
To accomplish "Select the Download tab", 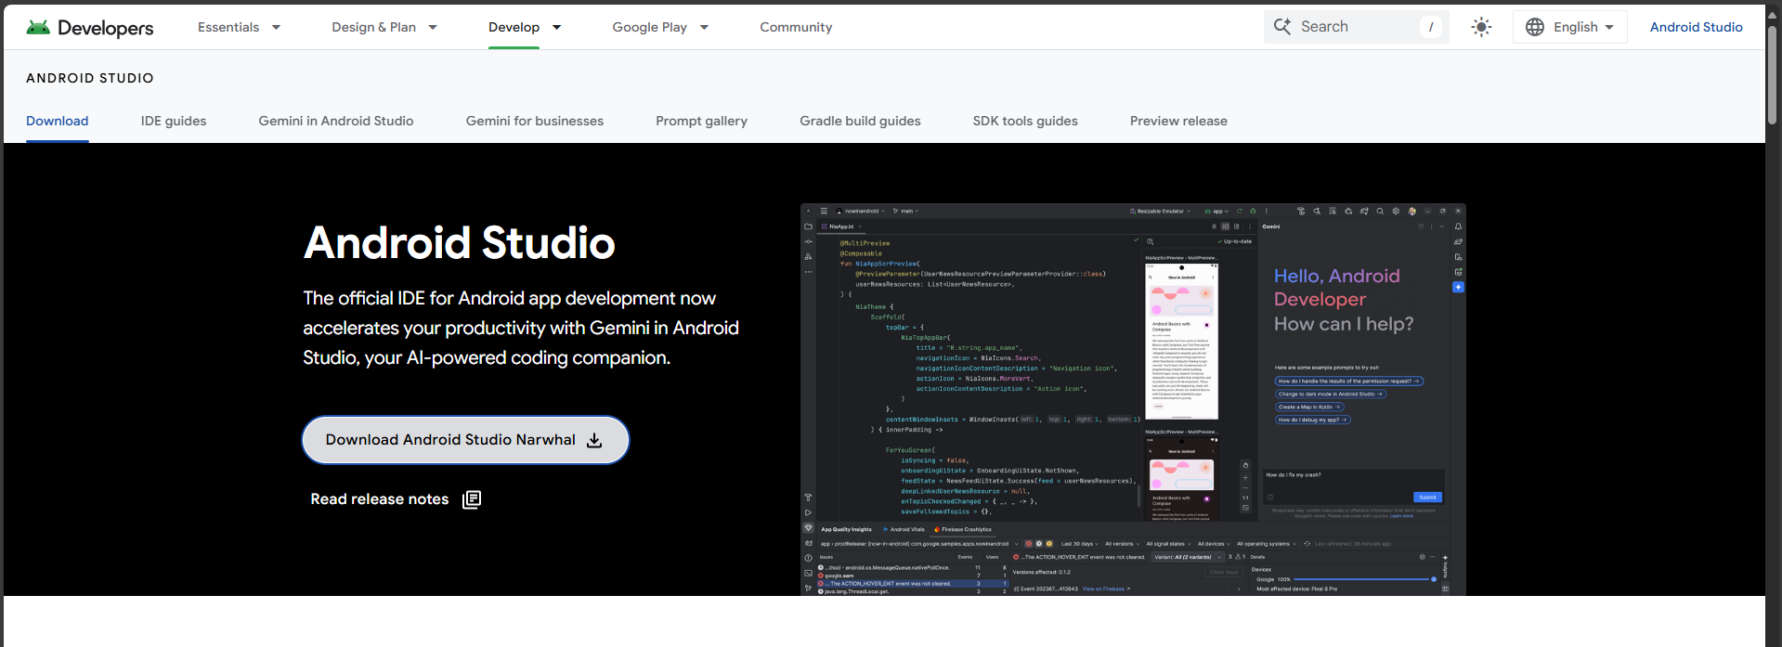I will (58, 121).
